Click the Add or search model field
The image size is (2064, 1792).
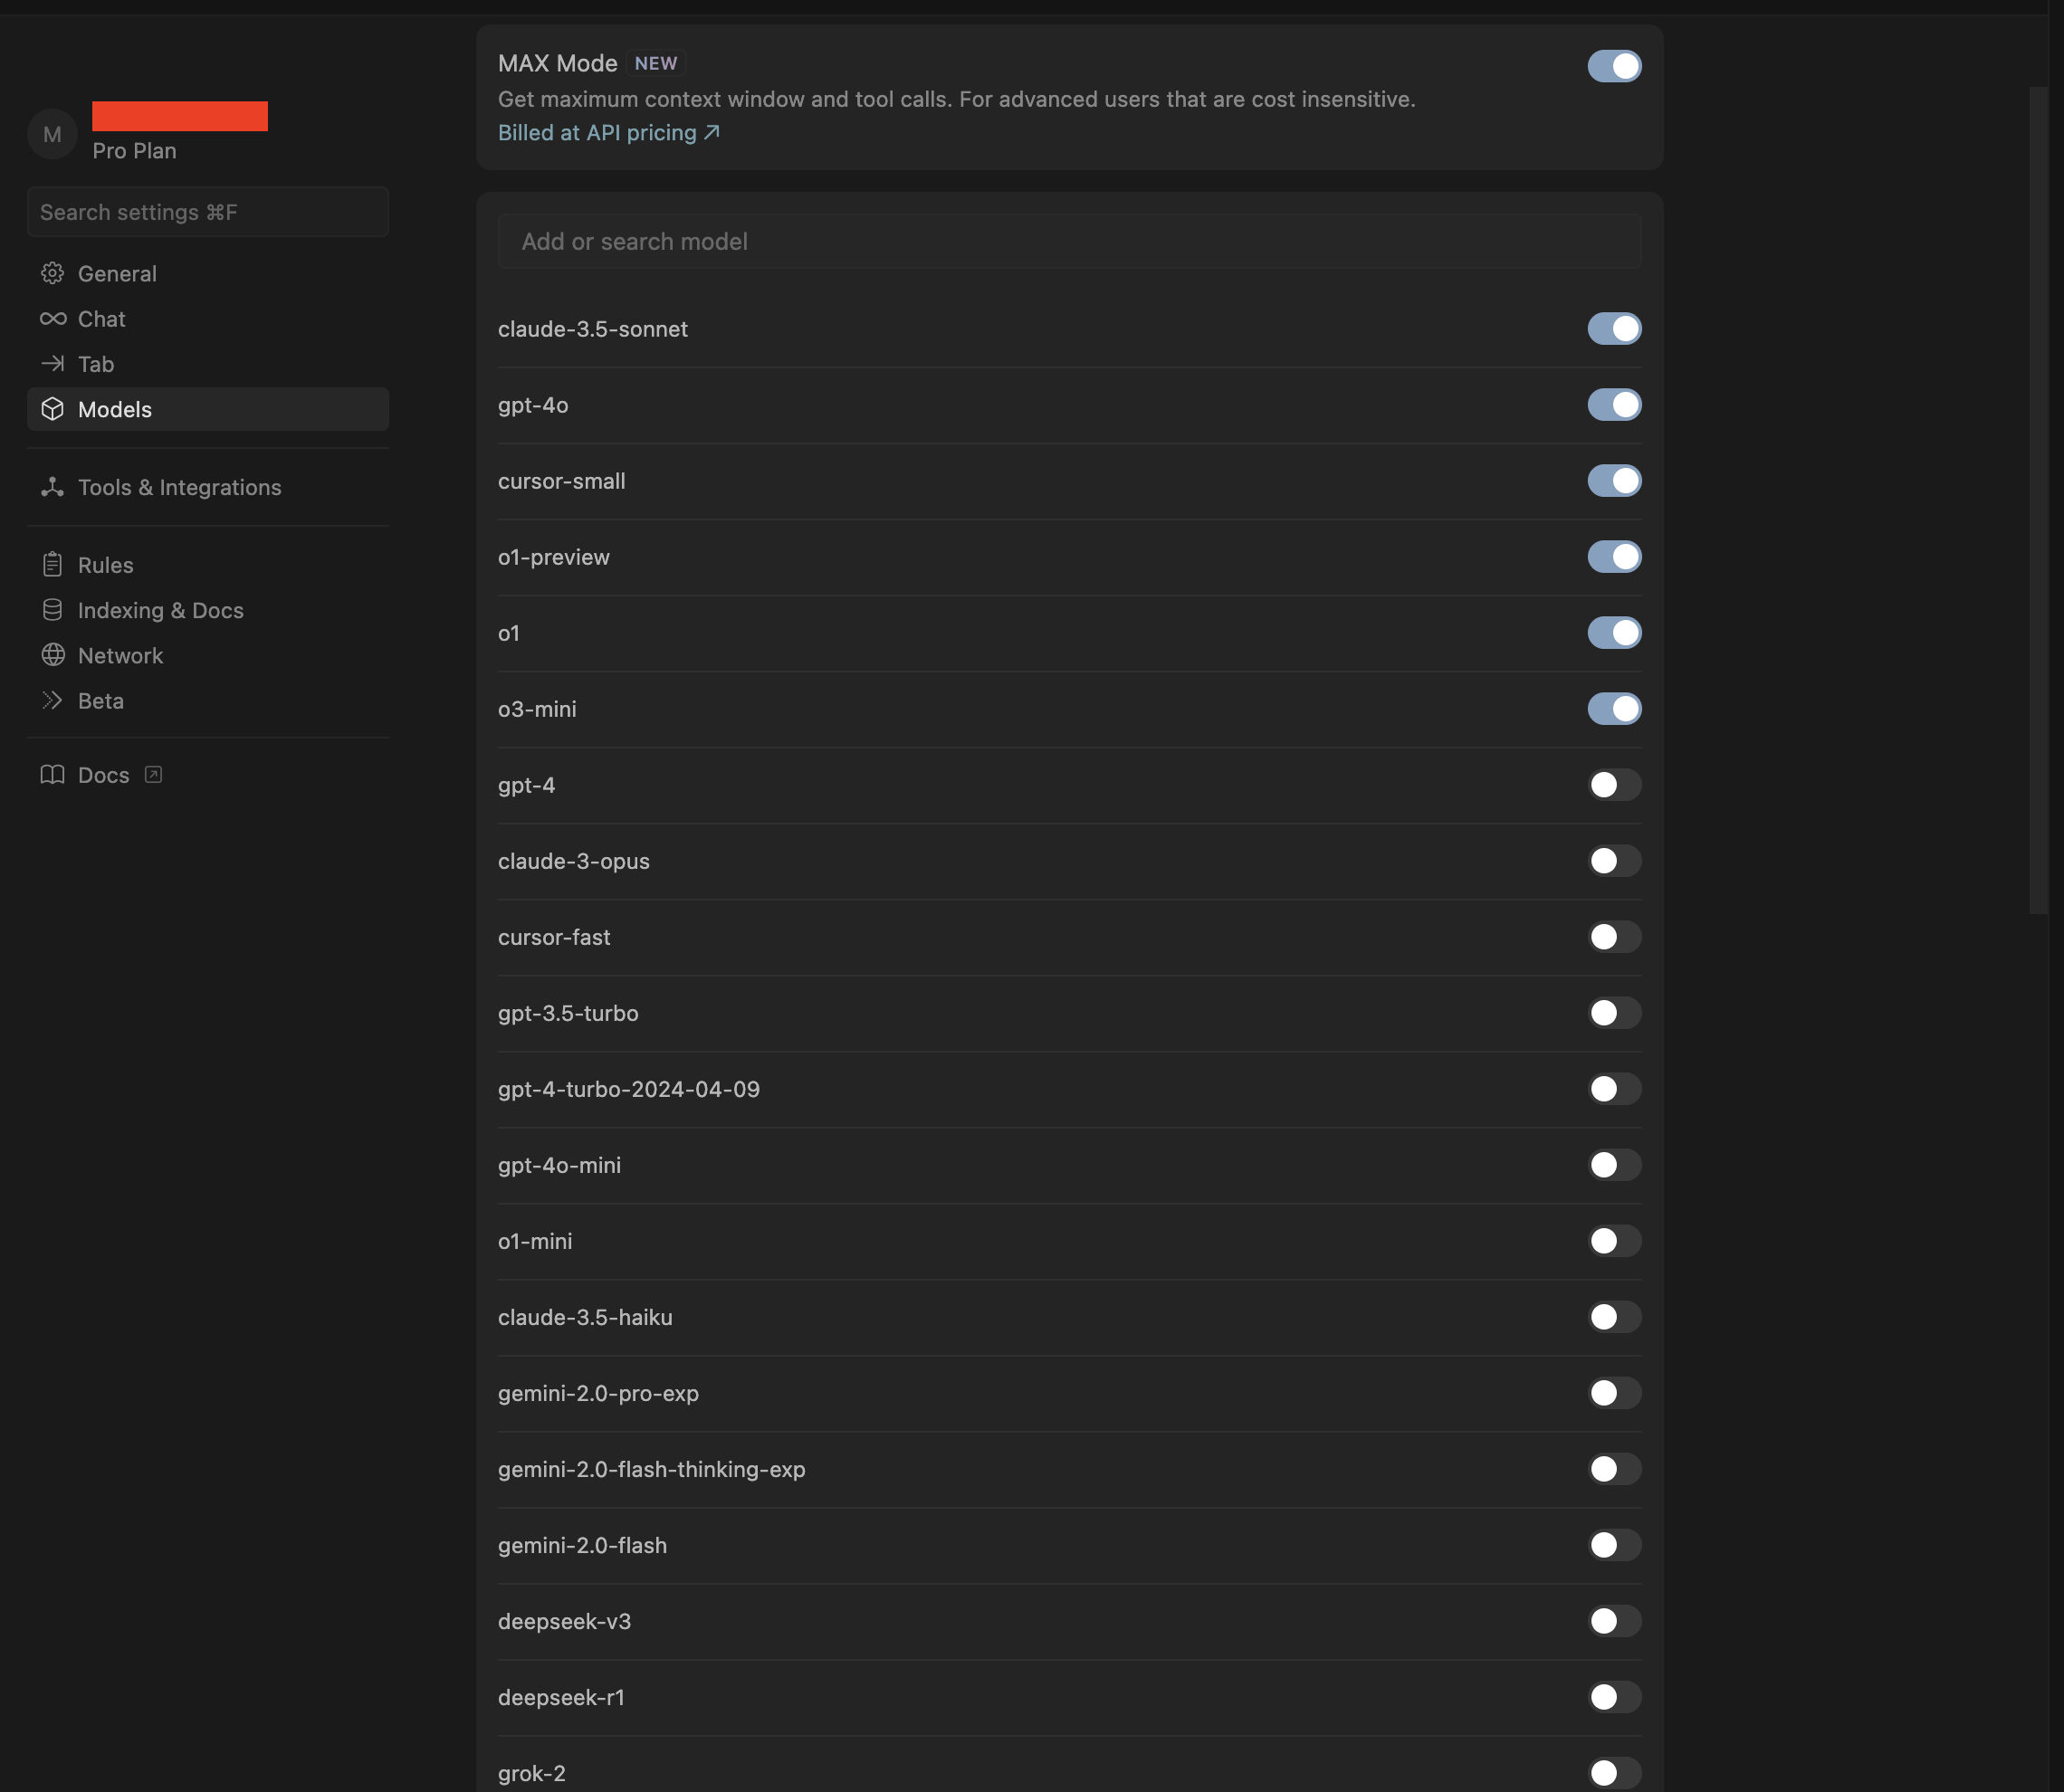pos(1069,241)
